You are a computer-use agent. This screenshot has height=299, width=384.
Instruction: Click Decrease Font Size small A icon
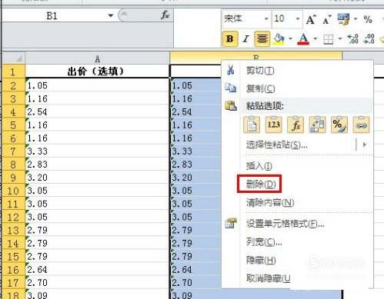[326, 20]
